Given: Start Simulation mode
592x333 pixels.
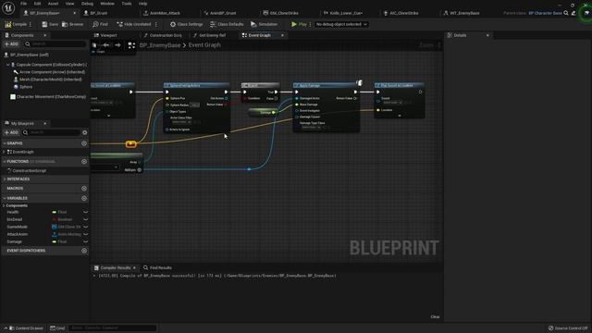Looking at the screenshot, I should pos(264,24).
